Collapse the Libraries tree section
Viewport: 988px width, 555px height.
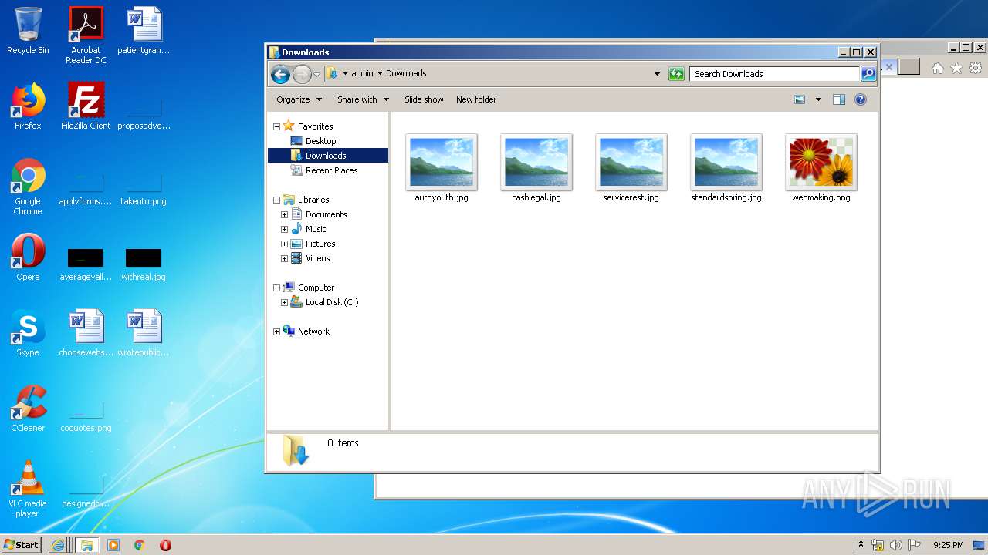click(276, 200)
